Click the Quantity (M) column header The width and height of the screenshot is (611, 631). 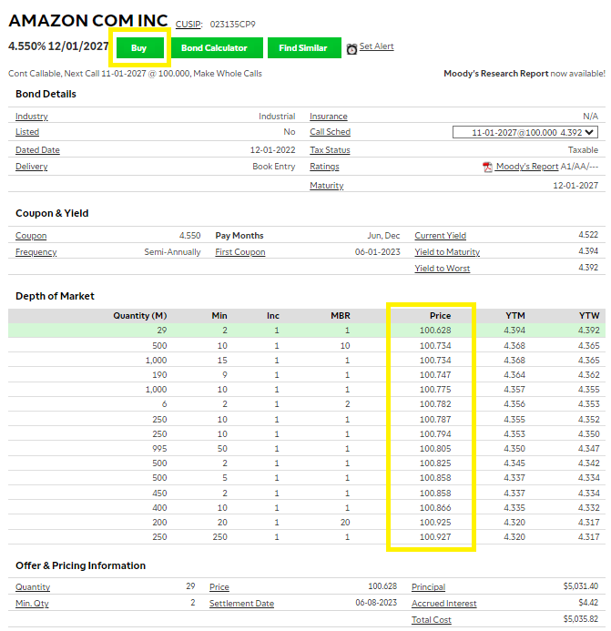click(x=139, y=316)
